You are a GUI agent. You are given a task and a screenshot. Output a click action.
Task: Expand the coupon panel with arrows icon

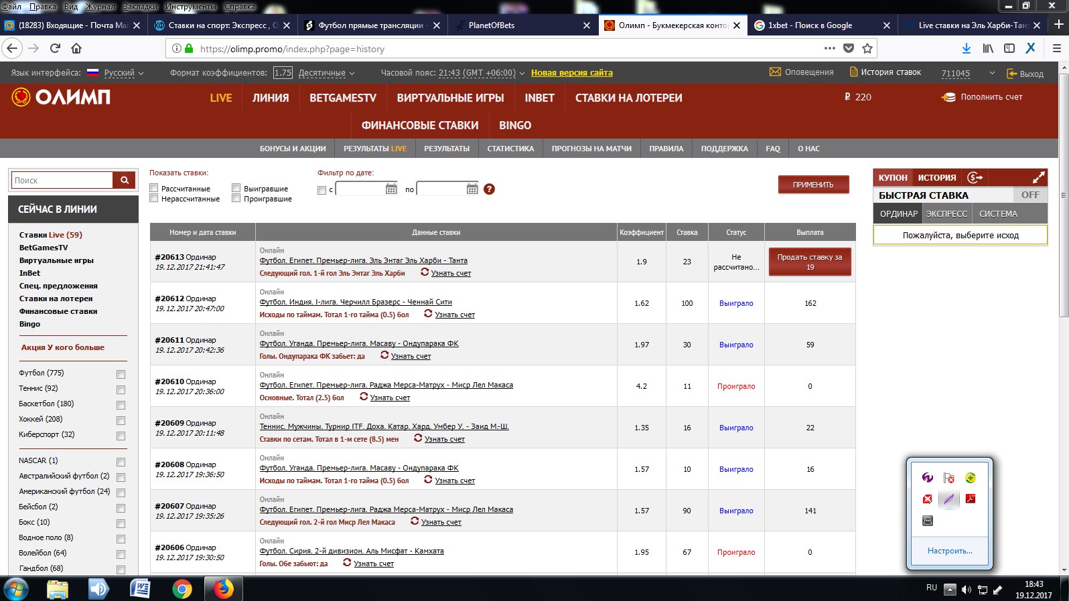tap(1038, 177)
